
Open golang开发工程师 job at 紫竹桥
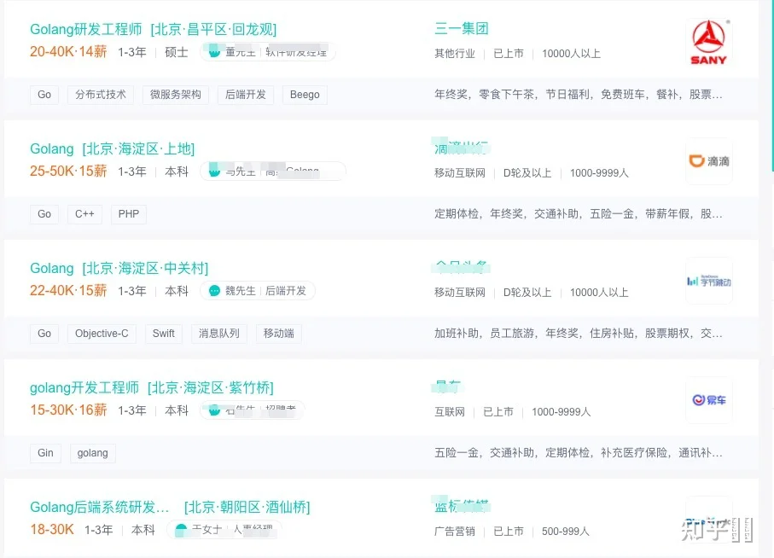click(152, 387)
